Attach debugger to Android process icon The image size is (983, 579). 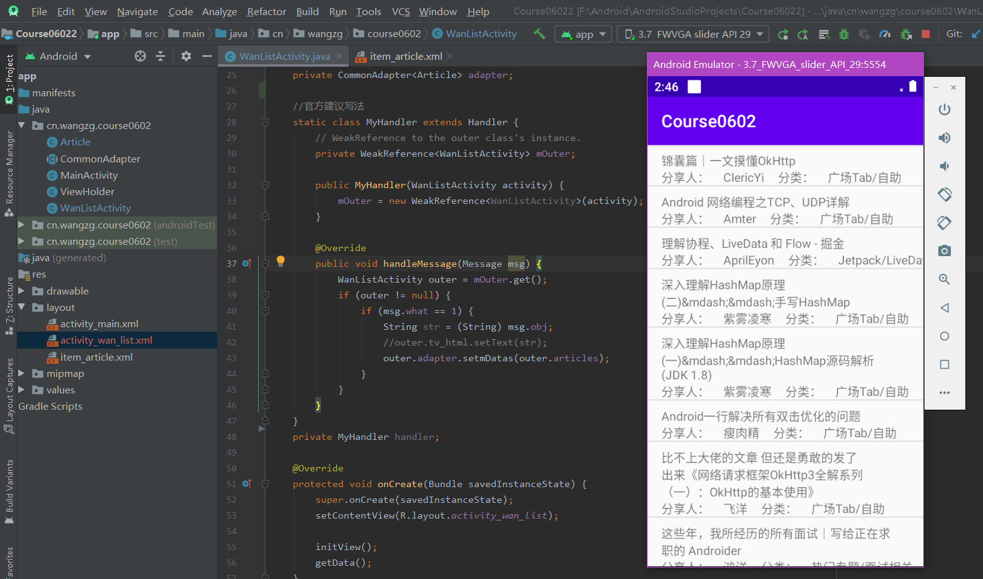click(906, 33)
